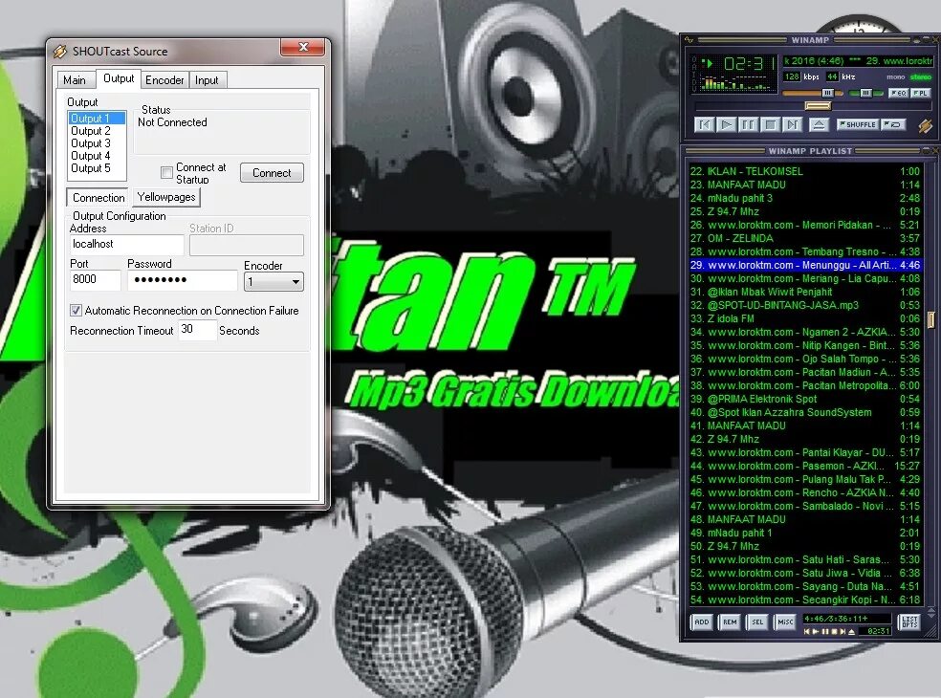Select Output 2 in the output list
This screenshot has width=941, height=698.
tap(96, 131)
